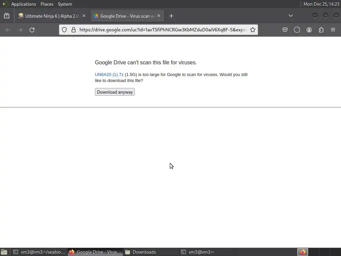The image size is (341, 256).
Task: Select the Google Drive Virus scan tab
Action: (x=127, y=16)
